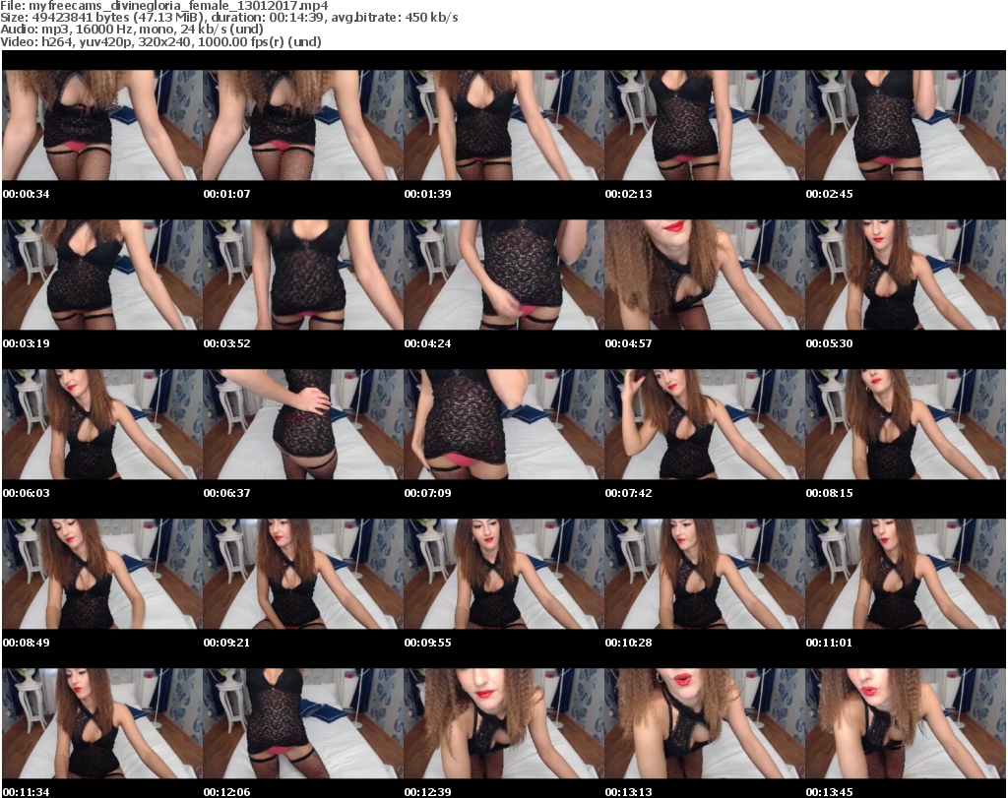Click the file name line in the header

click(x=164, y=6)
